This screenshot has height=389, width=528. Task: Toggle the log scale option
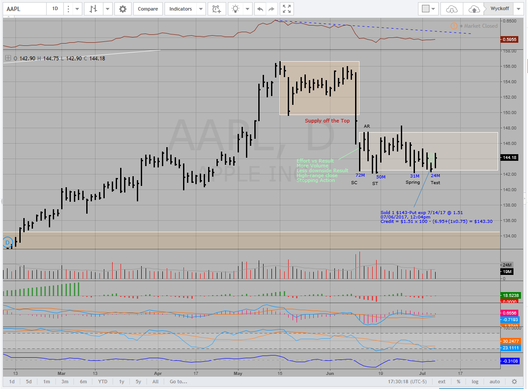pos(475,382)
